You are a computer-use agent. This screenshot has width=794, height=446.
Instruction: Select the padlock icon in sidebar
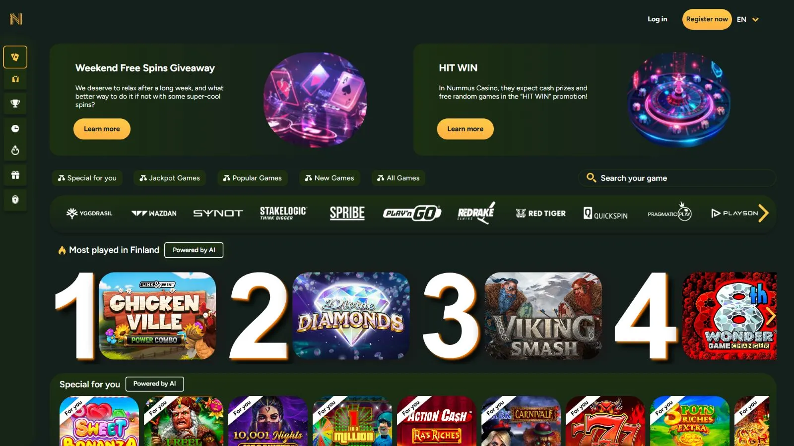pos(15,200)
